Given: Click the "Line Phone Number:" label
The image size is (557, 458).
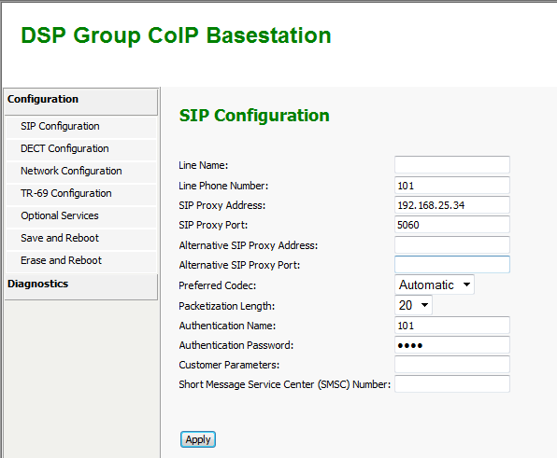Looking at the screenshot, I should click(x=223, y=186).
